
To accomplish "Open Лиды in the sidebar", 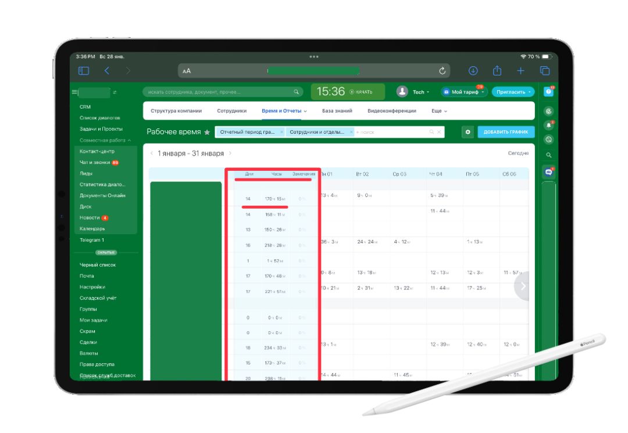I will pyautogui.click(x=86, y=174).
